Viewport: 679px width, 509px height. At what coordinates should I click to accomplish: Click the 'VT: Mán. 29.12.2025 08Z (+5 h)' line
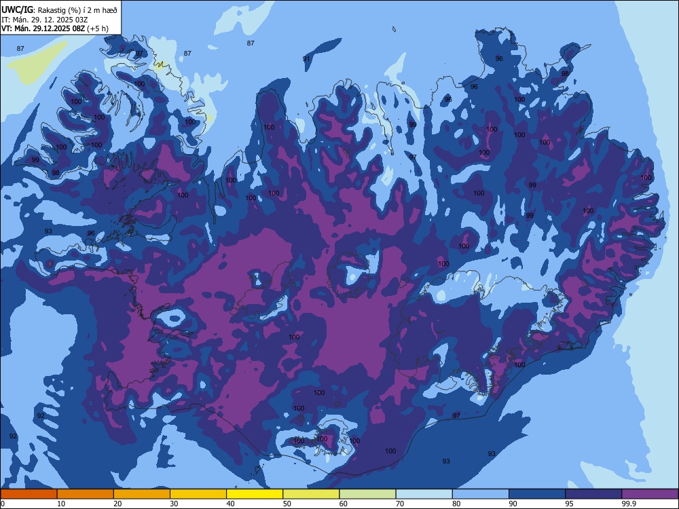[x=55, y=29]
